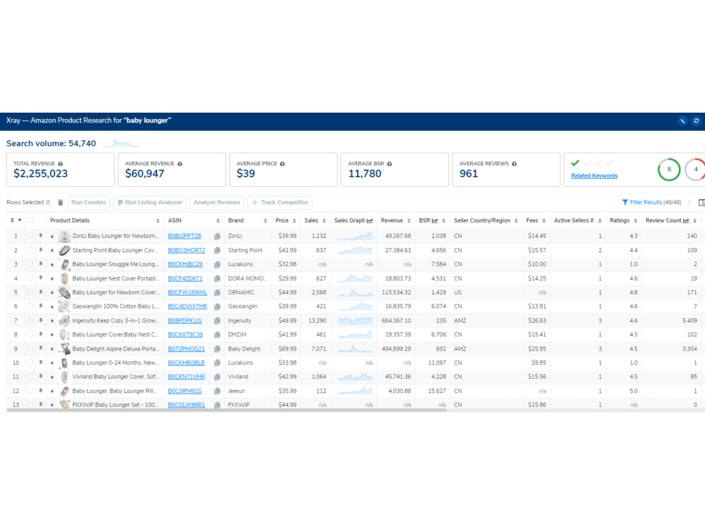
Task: Copy ASIN B08PDPK1JS with clipboard icon
Action: [217, 320]
